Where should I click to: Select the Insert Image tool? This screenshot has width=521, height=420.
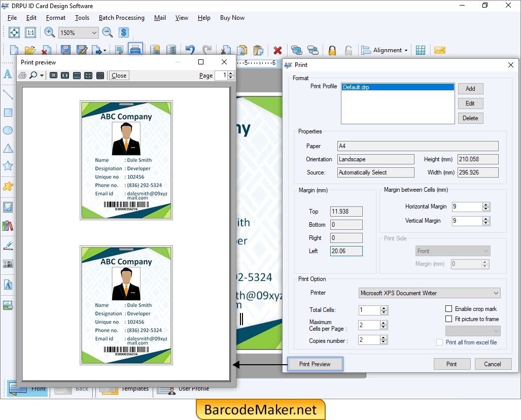[8, 207]
